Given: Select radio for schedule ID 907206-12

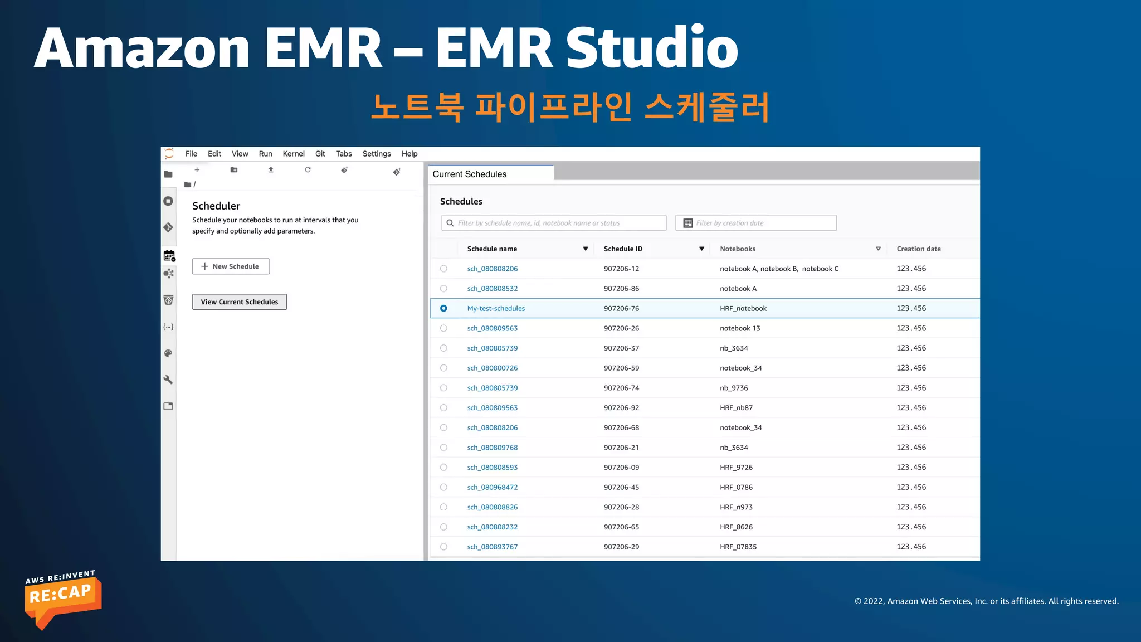Looking at the screenshot, I should tap(443, 269).
